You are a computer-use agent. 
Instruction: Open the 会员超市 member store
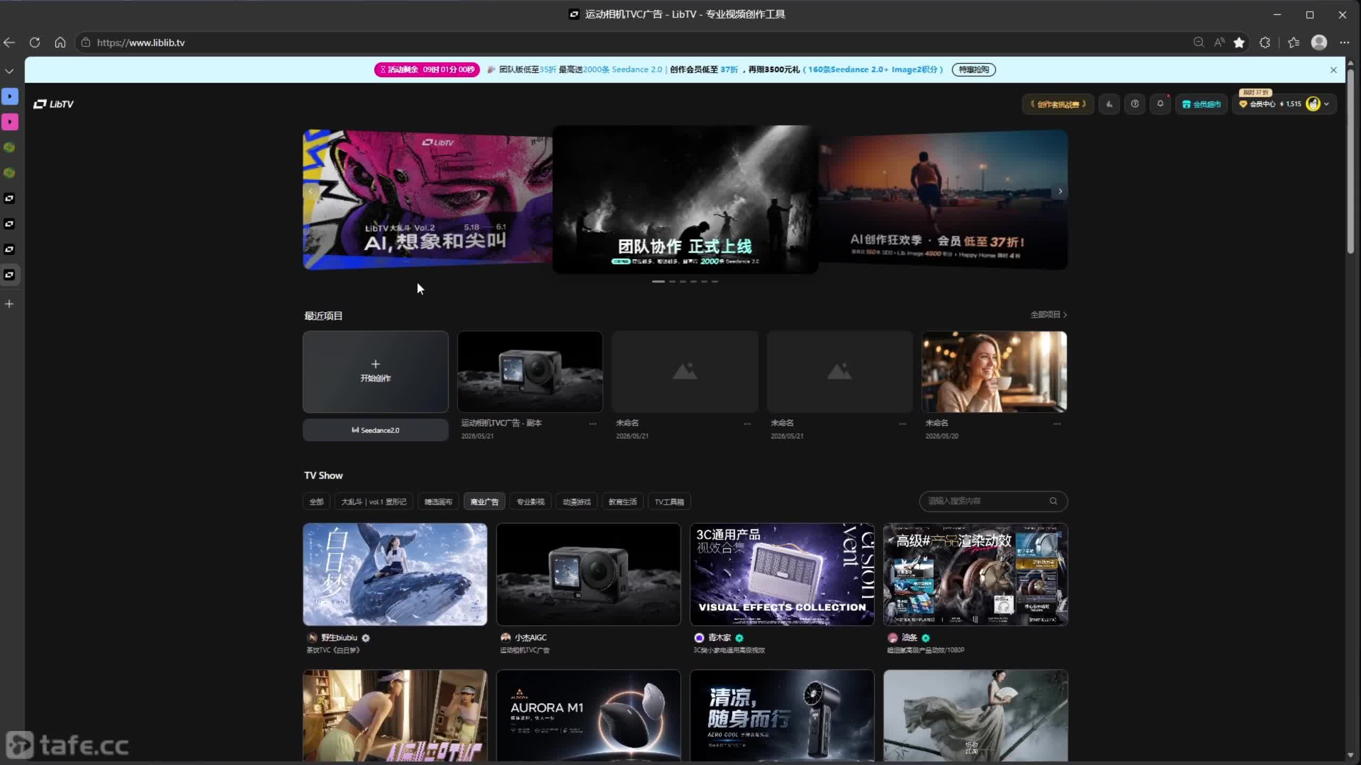[1201, 104]
